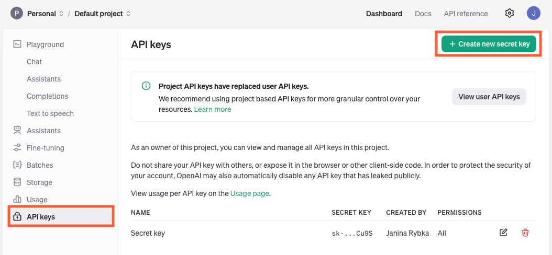Image resolution: width=552 pixels, height=255 pixels.
Task: Click the Usage bar chart icon
Action: point(17,200)
